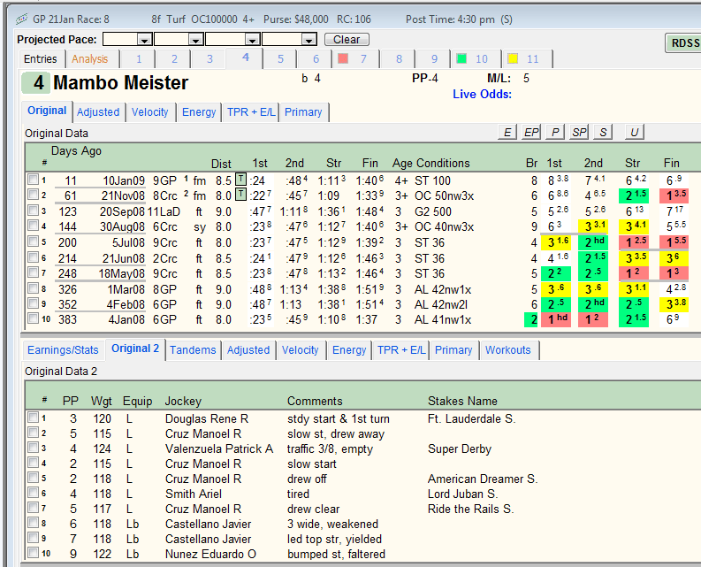The height and width of the screenshot is (567, 701).
Task: Click the red swatch on tab 7
Action: [x=343, y=58]
